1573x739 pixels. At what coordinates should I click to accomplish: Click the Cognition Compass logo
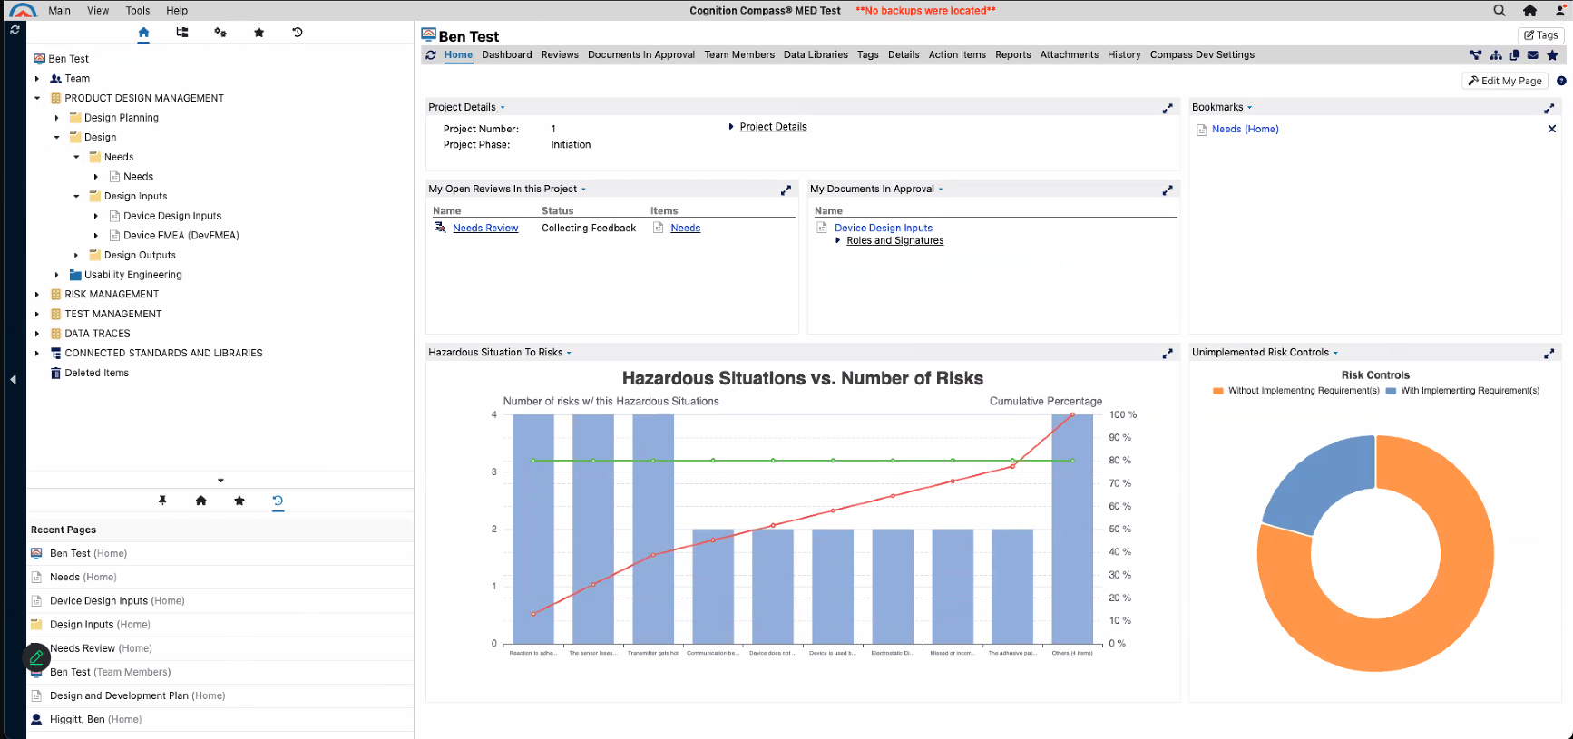pos(22,10)
